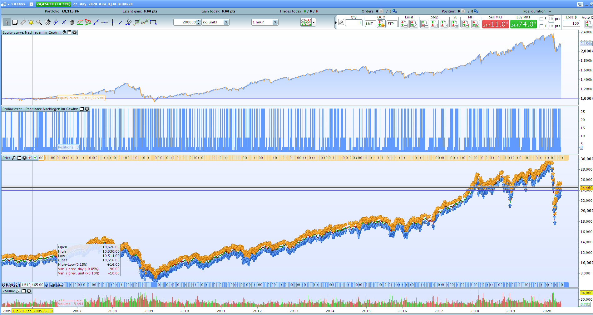Select the Text annotation tool
Image resolution: width=593 pixels, height=315 pixels.
tap(15, 22)
